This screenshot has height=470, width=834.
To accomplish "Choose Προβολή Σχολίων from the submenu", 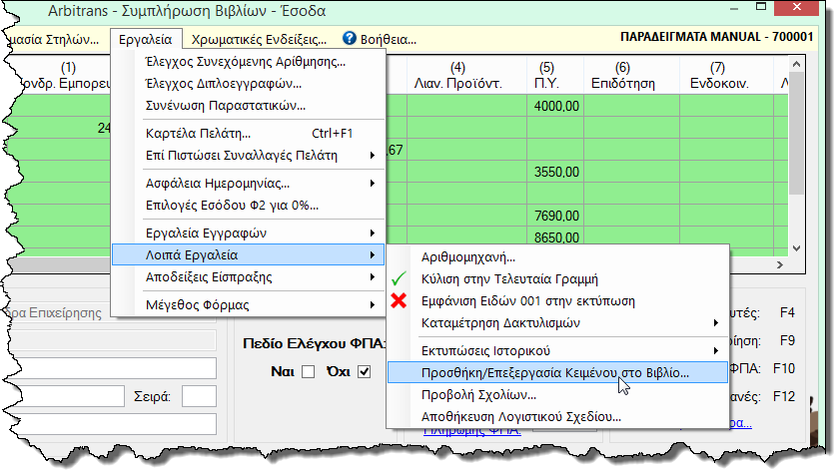I will (557, 394).
